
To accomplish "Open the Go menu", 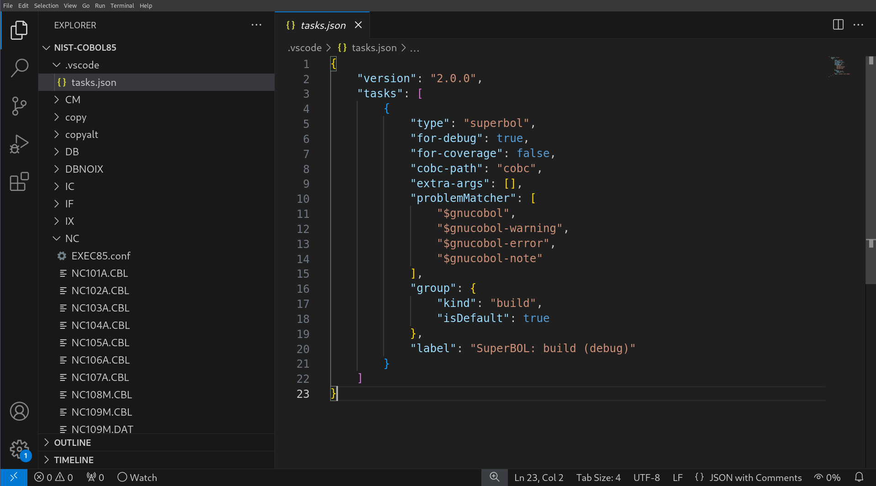I will pos(86,5).
